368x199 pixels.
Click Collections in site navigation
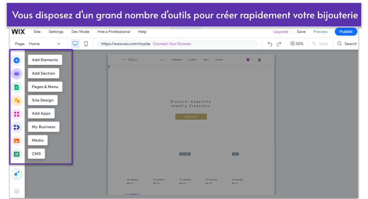(177, 60)
